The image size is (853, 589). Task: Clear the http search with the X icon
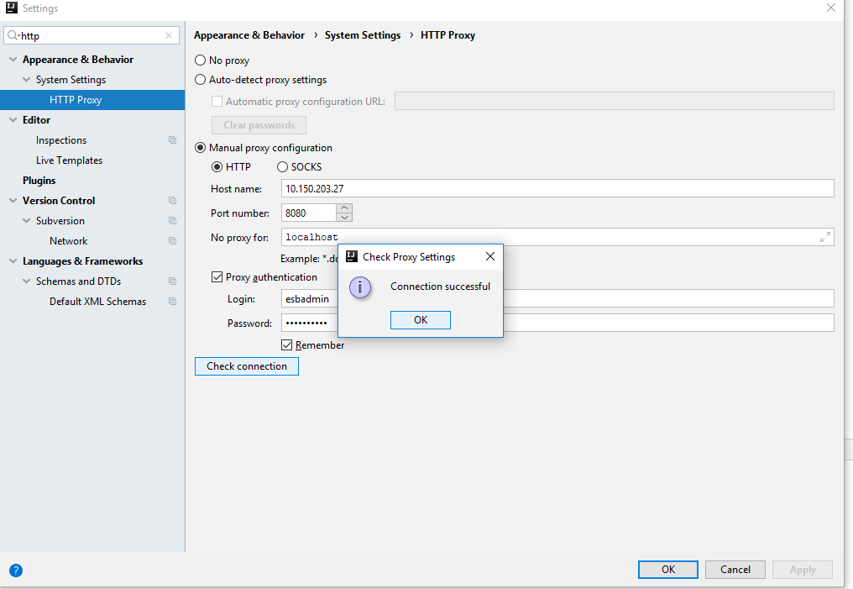168,35
